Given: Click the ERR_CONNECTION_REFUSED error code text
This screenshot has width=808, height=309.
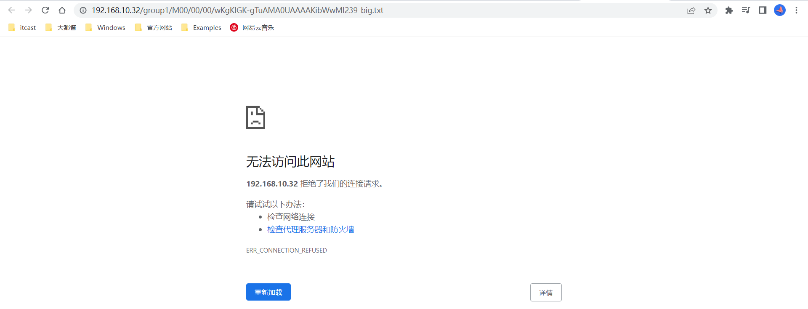Looking at the screenshot, I should coord(287,250).
